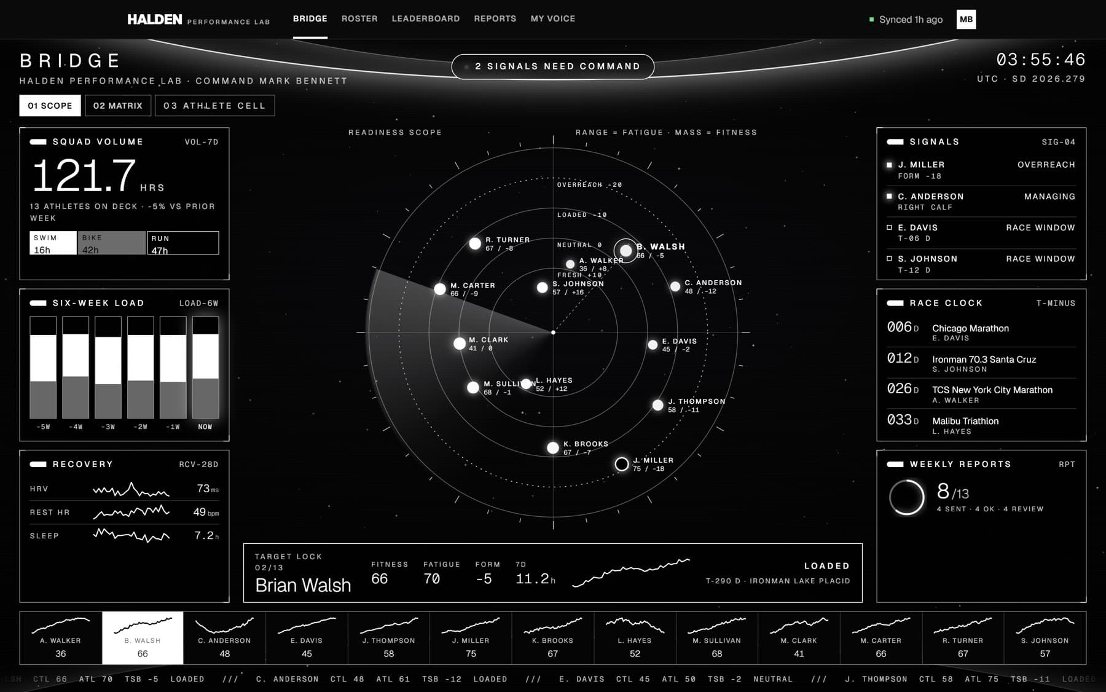This screenshot has height=692, width=1106.
Task: Open the Chicago Marathon race clock entry
Action: click(x=981, y=332)
